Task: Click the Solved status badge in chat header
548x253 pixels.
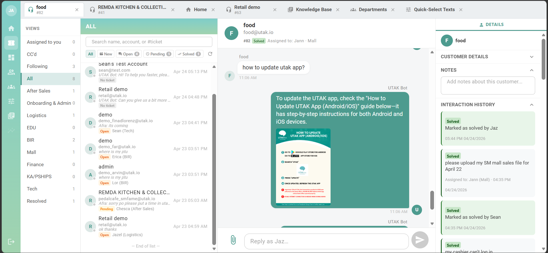Action: pos(259,41)
